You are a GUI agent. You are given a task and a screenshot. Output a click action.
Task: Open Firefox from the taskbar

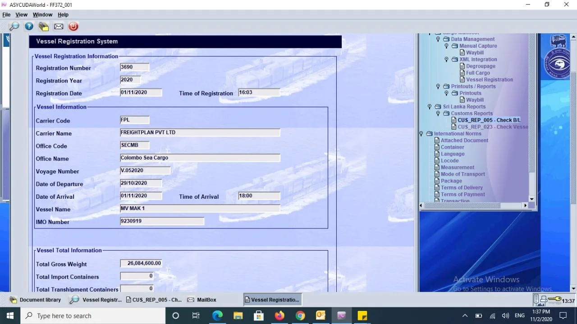(x=279, y=315)
